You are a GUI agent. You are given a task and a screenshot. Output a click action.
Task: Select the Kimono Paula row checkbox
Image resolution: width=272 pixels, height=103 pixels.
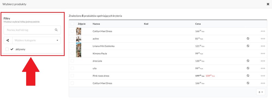coord(72,54)
